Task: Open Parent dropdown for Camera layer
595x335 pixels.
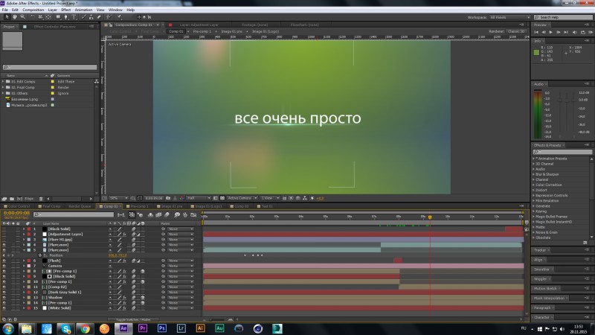Action: tap(181, 266)
